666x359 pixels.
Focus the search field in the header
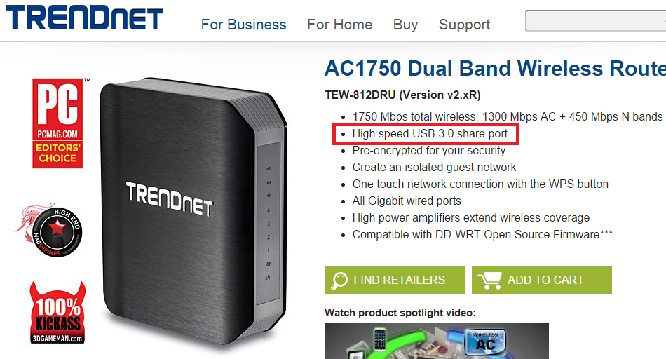click(595, 20)
